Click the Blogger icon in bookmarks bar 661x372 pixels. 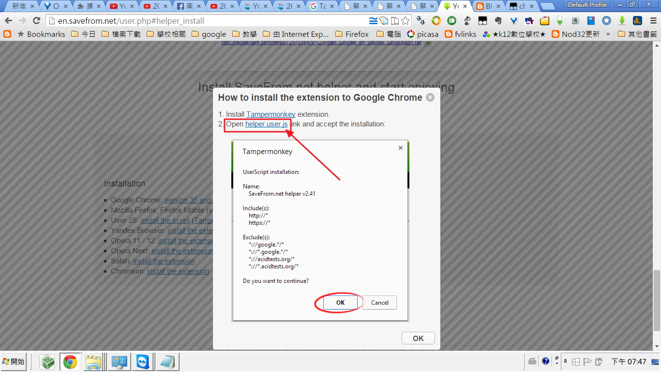[7, 34]
